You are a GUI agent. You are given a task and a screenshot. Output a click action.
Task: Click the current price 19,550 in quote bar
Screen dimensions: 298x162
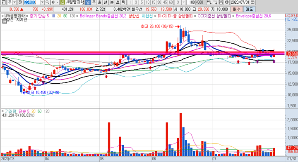click(14, 9)
